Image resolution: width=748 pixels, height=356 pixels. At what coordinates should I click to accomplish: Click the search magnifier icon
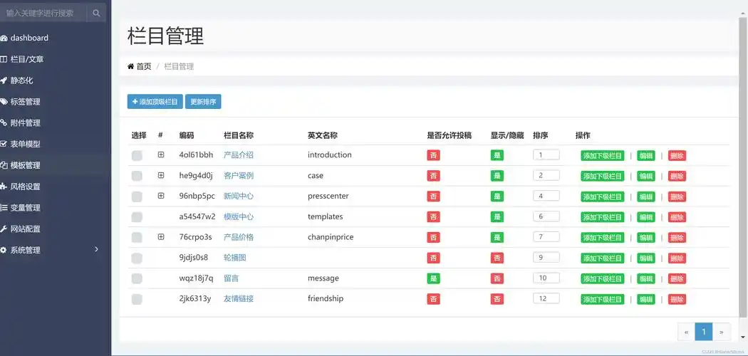[96, 14]
